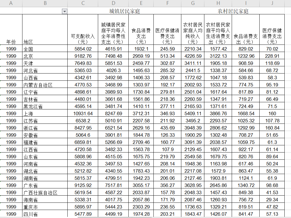Select column D header
291x218 pixels.
tap(113, 3)
